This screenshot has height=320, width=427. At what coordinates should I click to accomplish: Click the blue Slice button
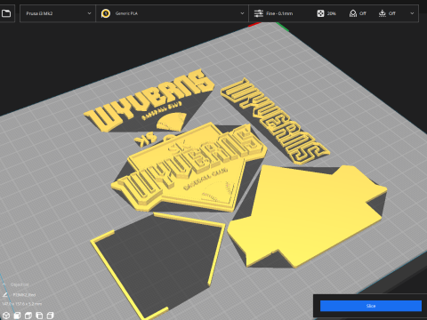[x=371, y=306]
